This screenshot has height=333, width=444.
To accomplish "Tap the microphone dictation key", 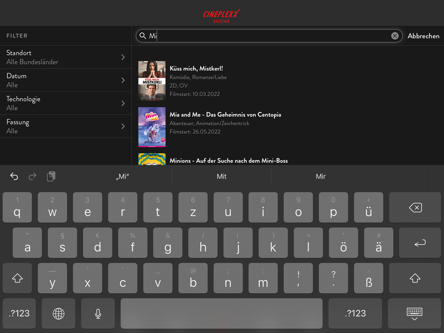I will click(98, 313).
